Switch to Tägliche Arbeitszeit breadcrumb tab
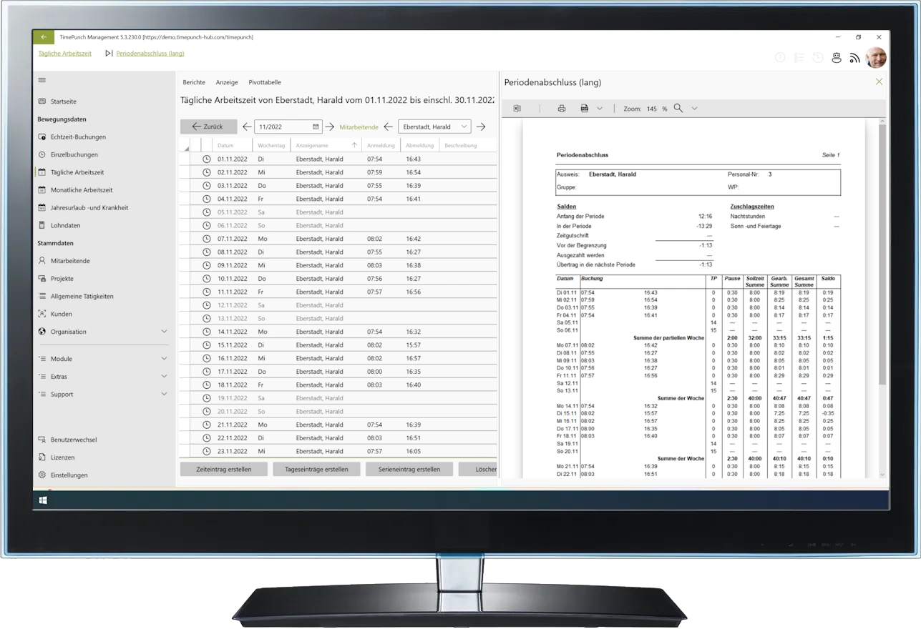This screenshot has height=629, width=921. point(65,54)
